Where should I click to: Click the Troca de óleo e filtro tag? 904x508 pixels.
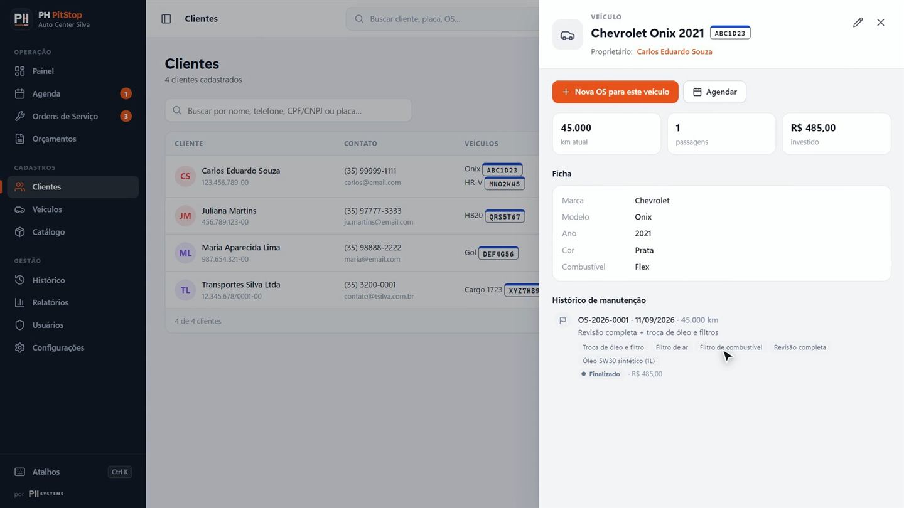click(x=613, y=347)
